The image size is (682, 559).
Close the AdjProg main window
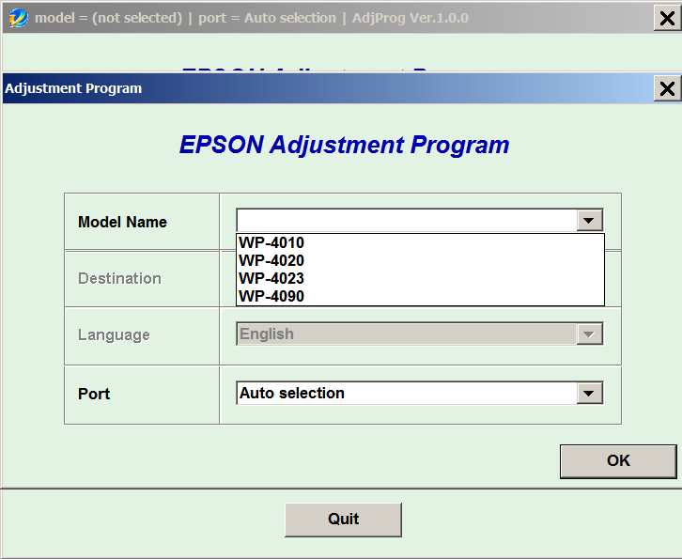click(667, 18)
